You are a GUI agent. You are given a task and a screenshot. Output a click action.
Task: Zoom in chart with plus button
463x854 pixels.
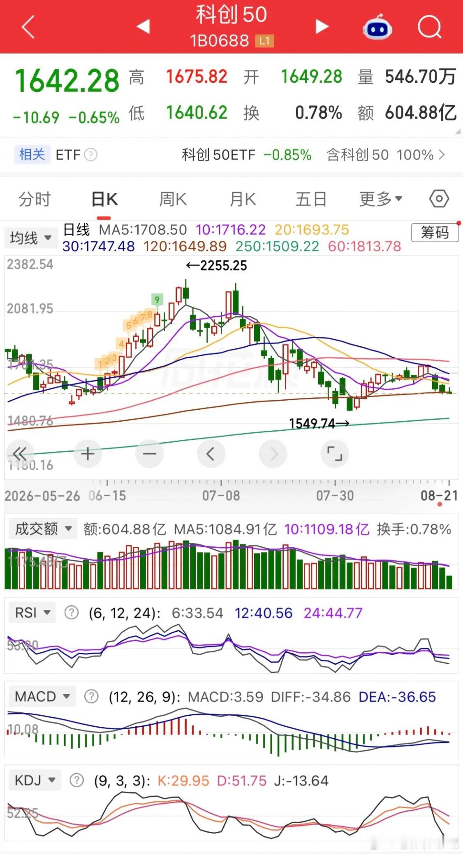click(88, 454)
